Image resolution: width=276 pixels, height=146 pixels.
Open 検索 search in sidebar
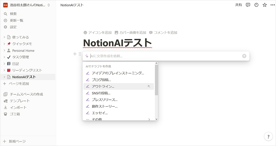pos(13,14)
